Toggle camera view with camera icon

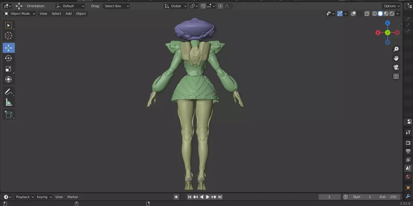396,67
